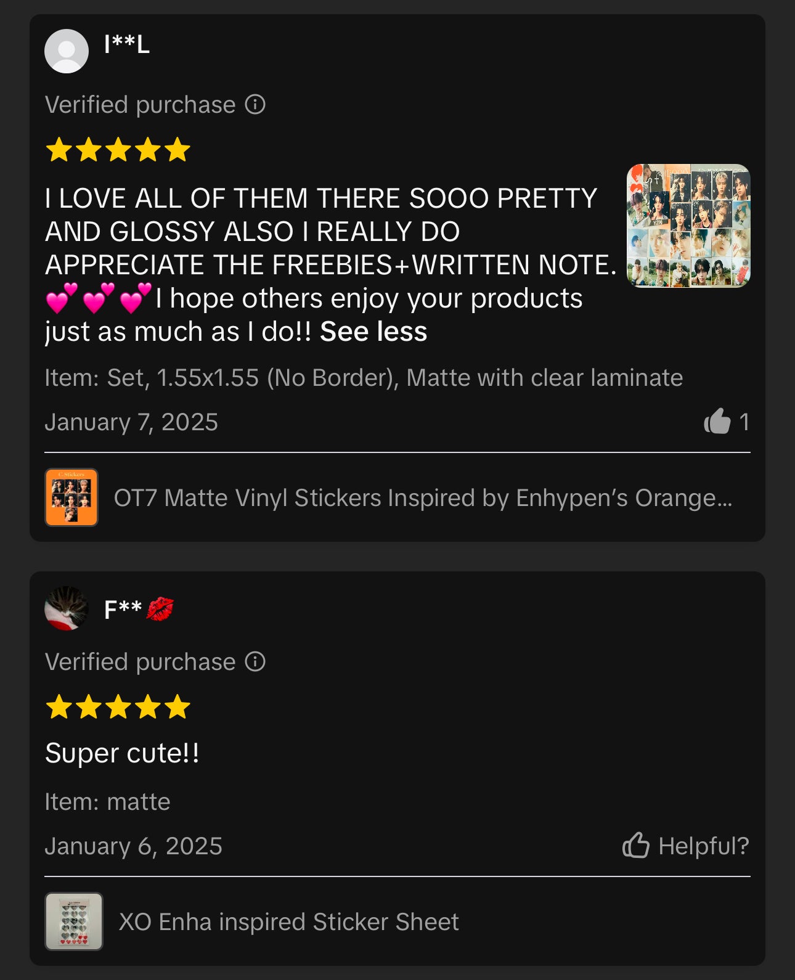Click the info icon beside I**L's Verified purchase
This screenshot has width=795, height=980.
[255, 105]
